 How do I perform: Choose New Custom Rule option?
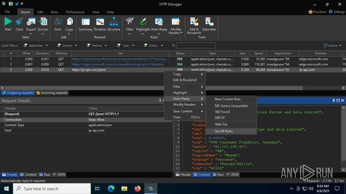231,99
